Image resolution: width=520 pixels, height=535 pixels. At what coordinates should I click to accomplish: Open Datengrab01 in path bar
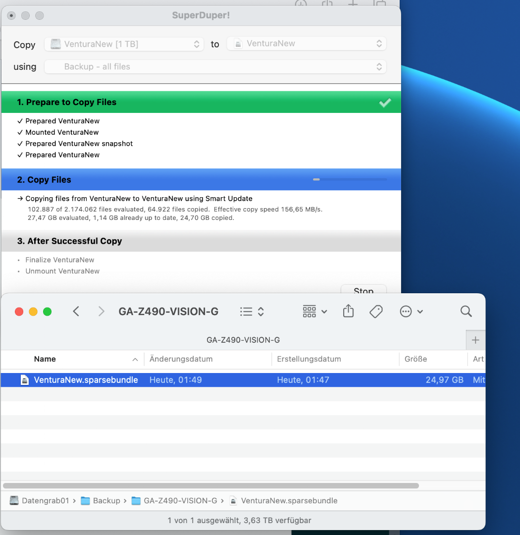coord(46,500)
